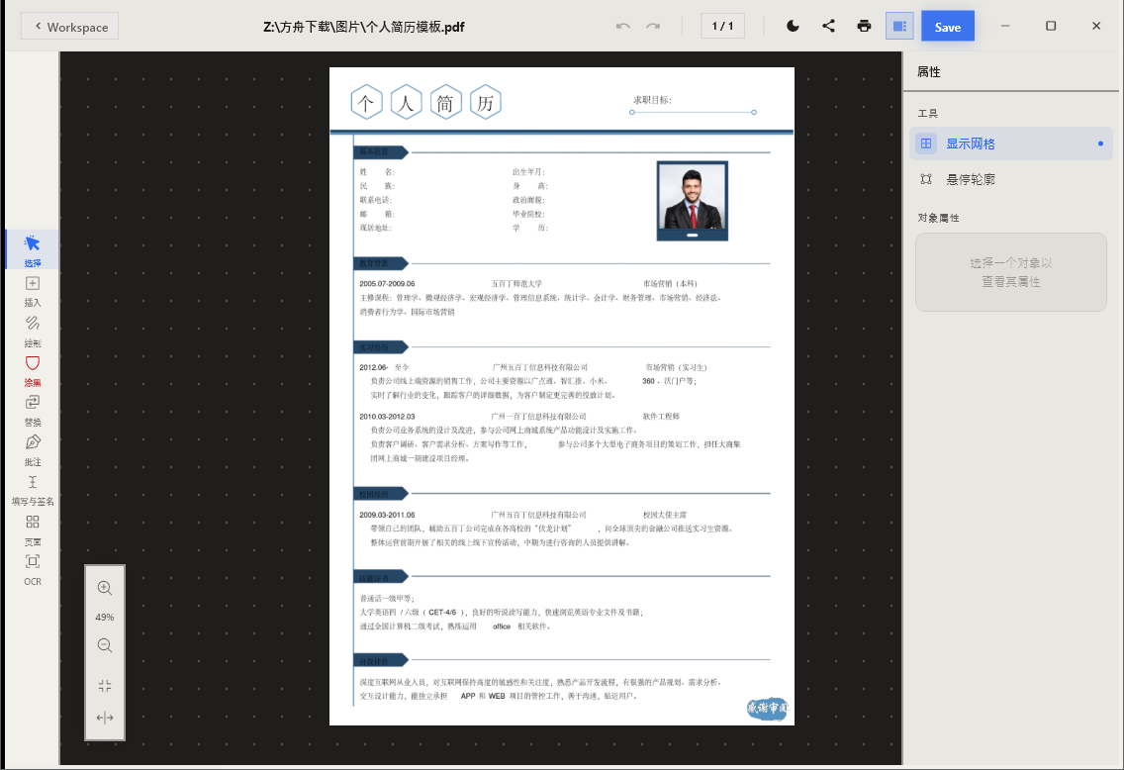The height and width of the screenshot is (770, 1124).
Task: Launch the OCR tool
Action: [x=33, y=569]
